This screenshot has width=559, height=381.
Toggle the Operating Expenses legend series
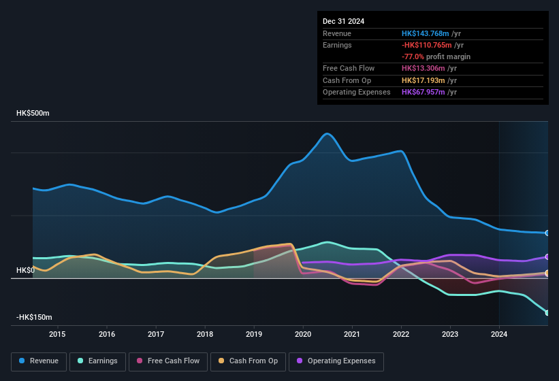[336, 361]
